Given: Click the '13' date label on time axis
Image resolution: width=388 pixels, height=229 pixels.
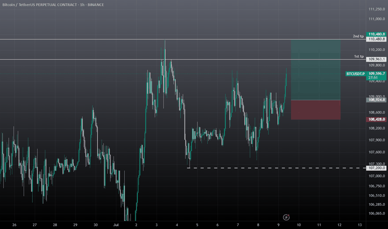Looking at the screenshot, I should point(360,225).
